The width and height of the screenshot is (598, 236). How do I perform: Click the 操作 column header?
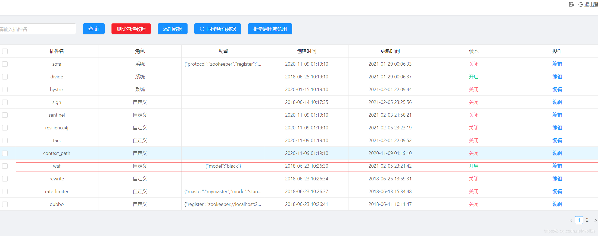pos(557,51)
